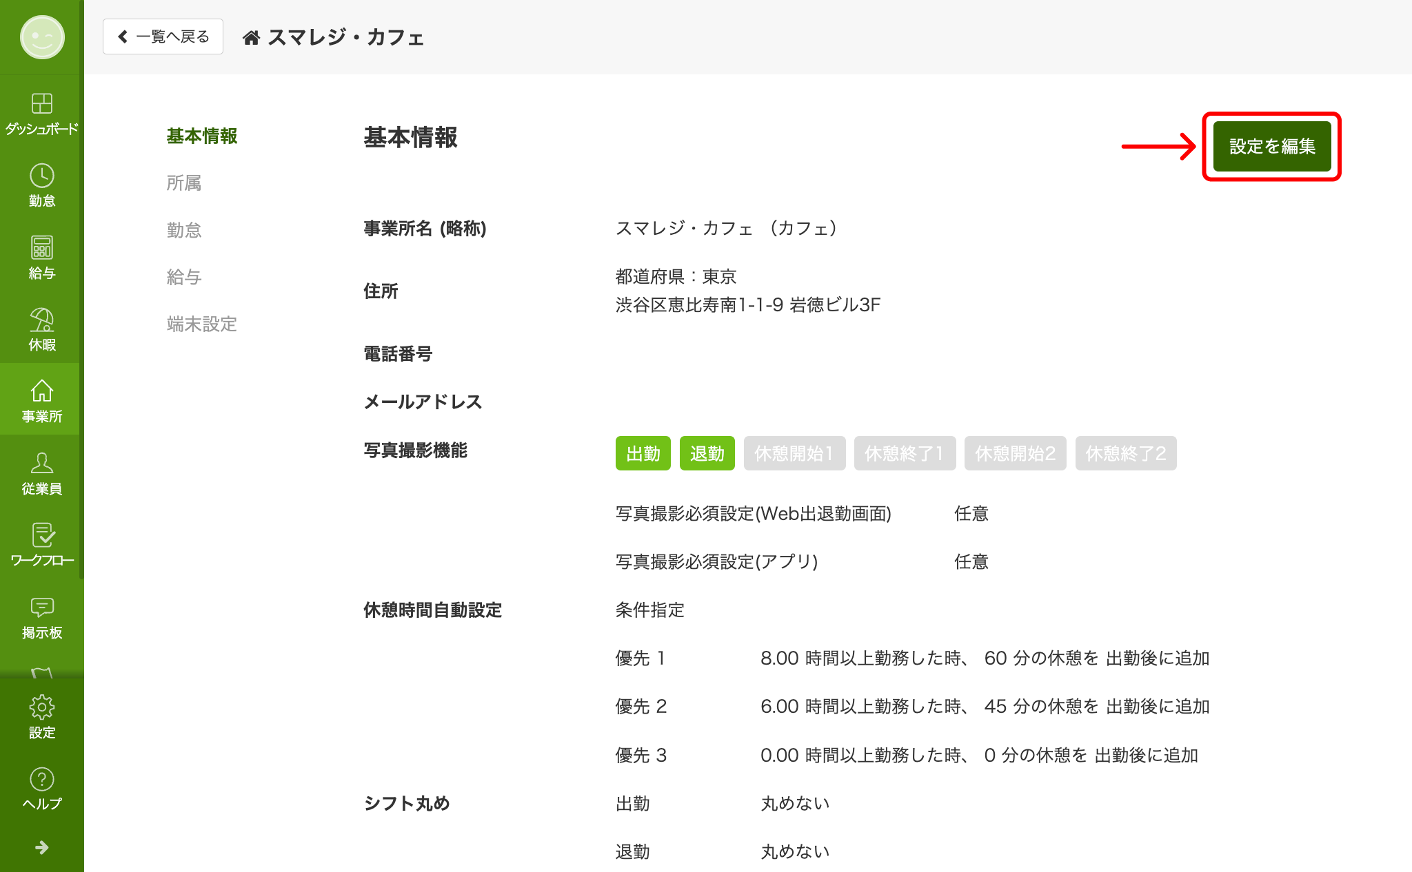Viewport: 1412px width, 872px height.
Task: Switch to the 所属 section
Action: pyautogui.click(x=184, y=183)
